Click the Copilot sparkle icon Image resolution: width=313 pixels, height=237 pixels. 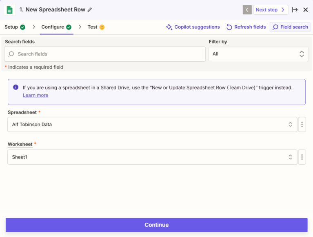point(169,27)
